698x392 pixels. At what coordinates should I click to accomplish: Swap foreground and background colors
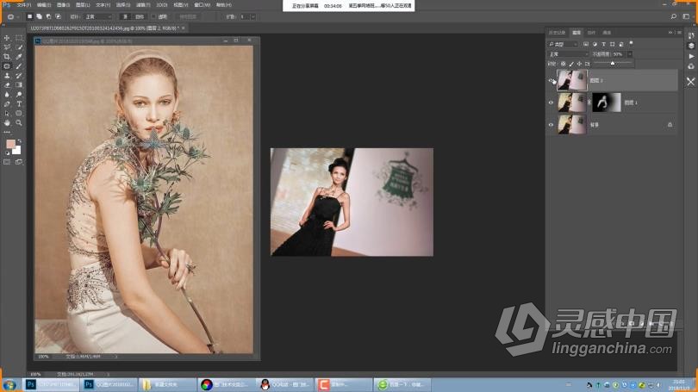(19, 140)
